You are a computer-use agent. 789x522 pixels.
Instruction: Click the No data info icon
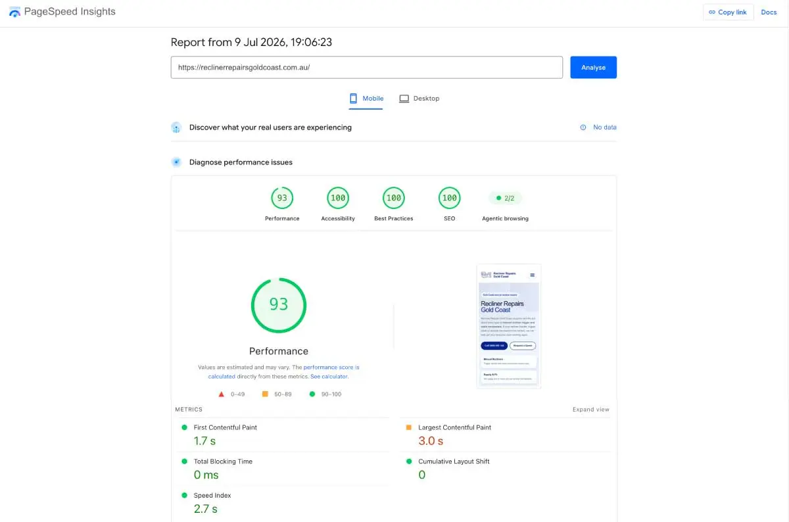pos(583,128)
